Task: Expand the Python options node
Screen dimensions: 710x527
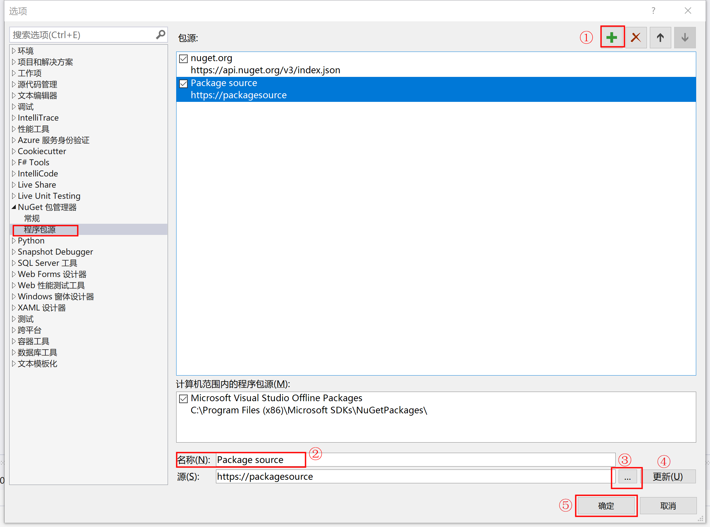Action: coord(14,241)
